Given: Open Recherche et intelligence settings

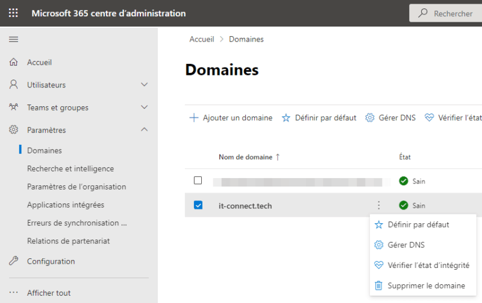Looking at the screenshot, I should (70, 168).
